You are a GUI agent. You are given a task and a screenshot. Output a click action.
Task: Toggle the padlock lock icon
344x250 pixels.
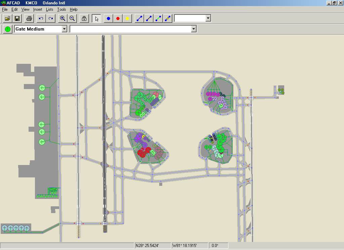[84, 18]
